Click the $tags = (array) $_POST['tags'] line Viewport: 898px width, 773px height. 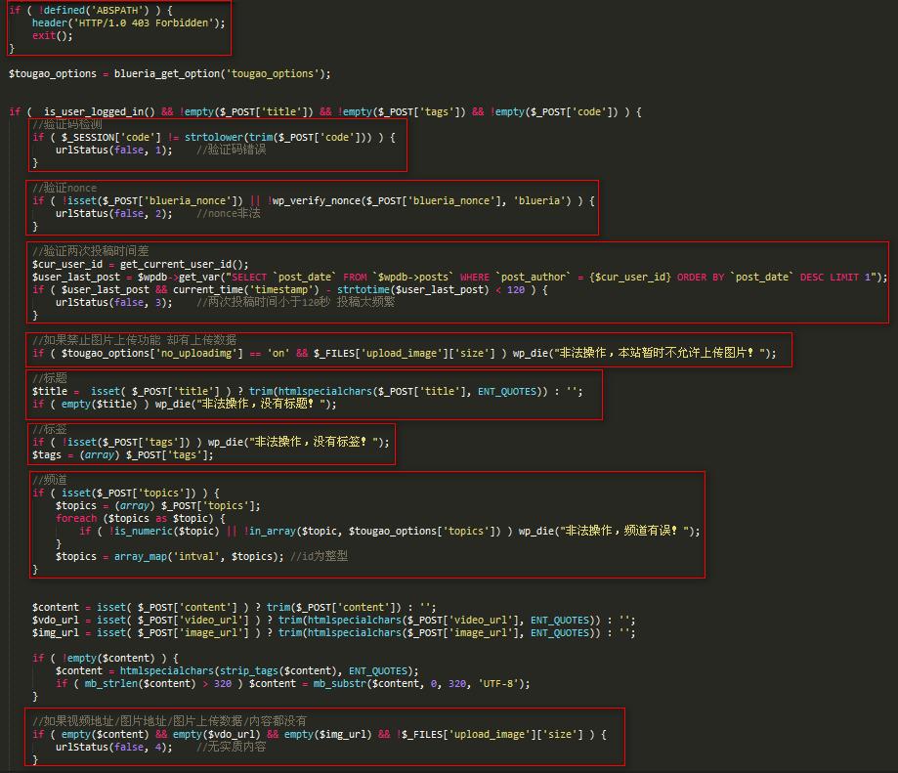click(122, 454)
